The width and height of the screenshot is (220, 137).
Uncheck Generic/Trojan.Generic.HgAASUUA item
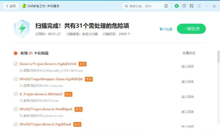point(16,64)
